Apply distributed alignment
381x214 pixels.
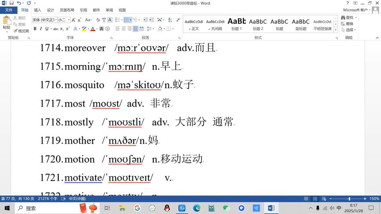click(142, 29)
